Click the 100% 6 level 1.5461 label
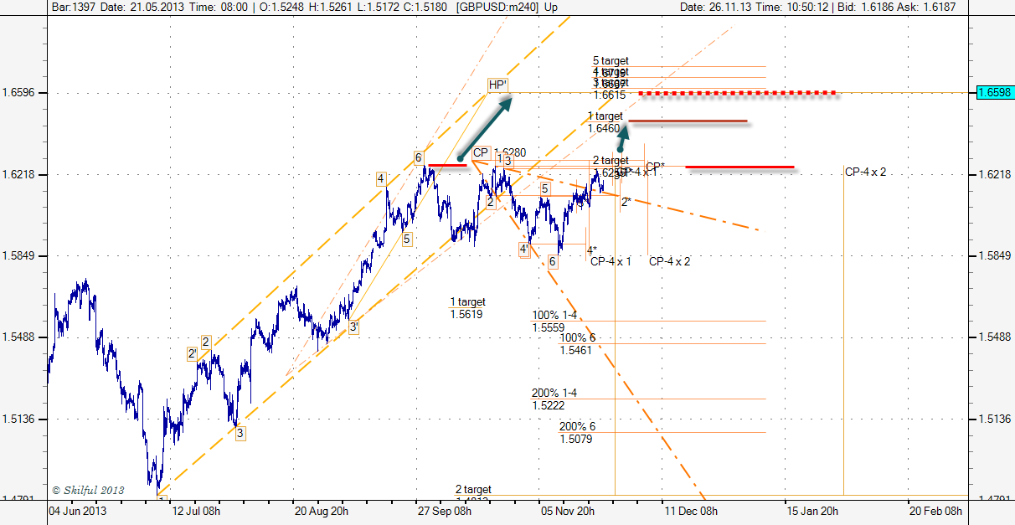Image resolution: width=1015 pixels, height=525 pixels. click(x=576, y=344)
